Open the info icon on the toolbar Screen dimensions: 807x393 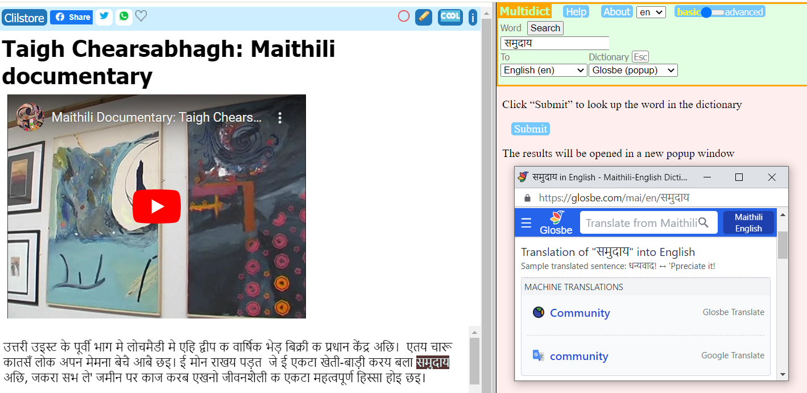point(473,17)
